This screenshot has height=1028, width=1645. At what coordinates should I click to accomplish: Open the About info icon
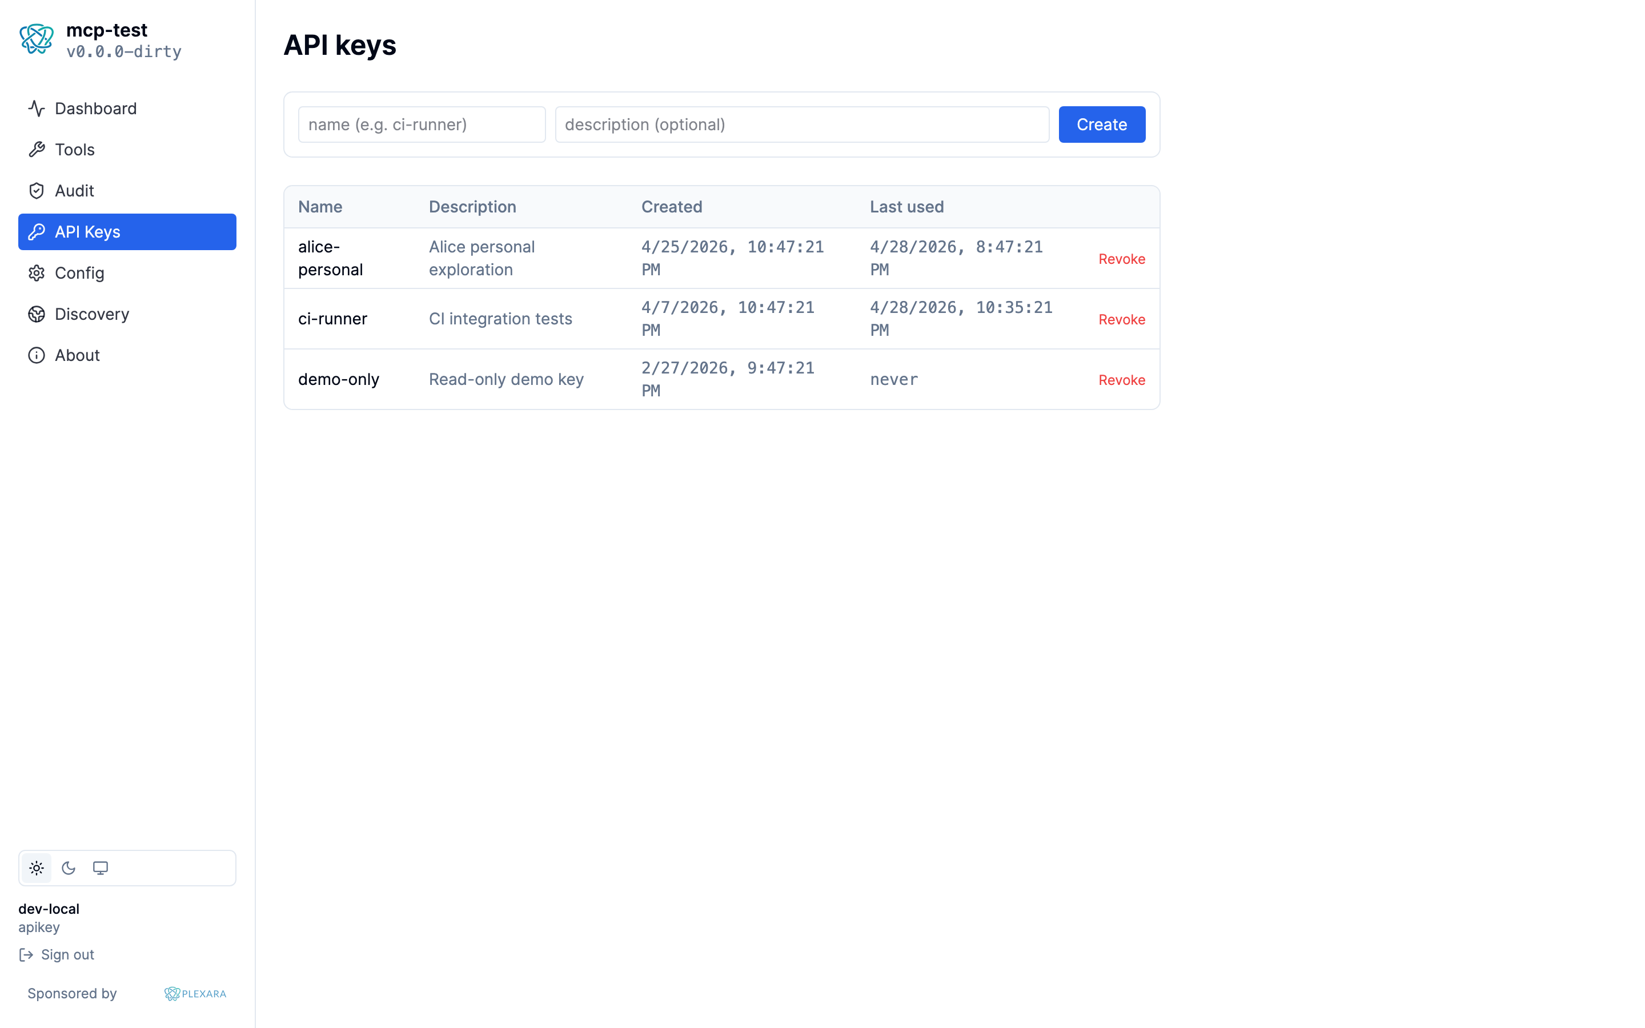(x=36, y=354)
